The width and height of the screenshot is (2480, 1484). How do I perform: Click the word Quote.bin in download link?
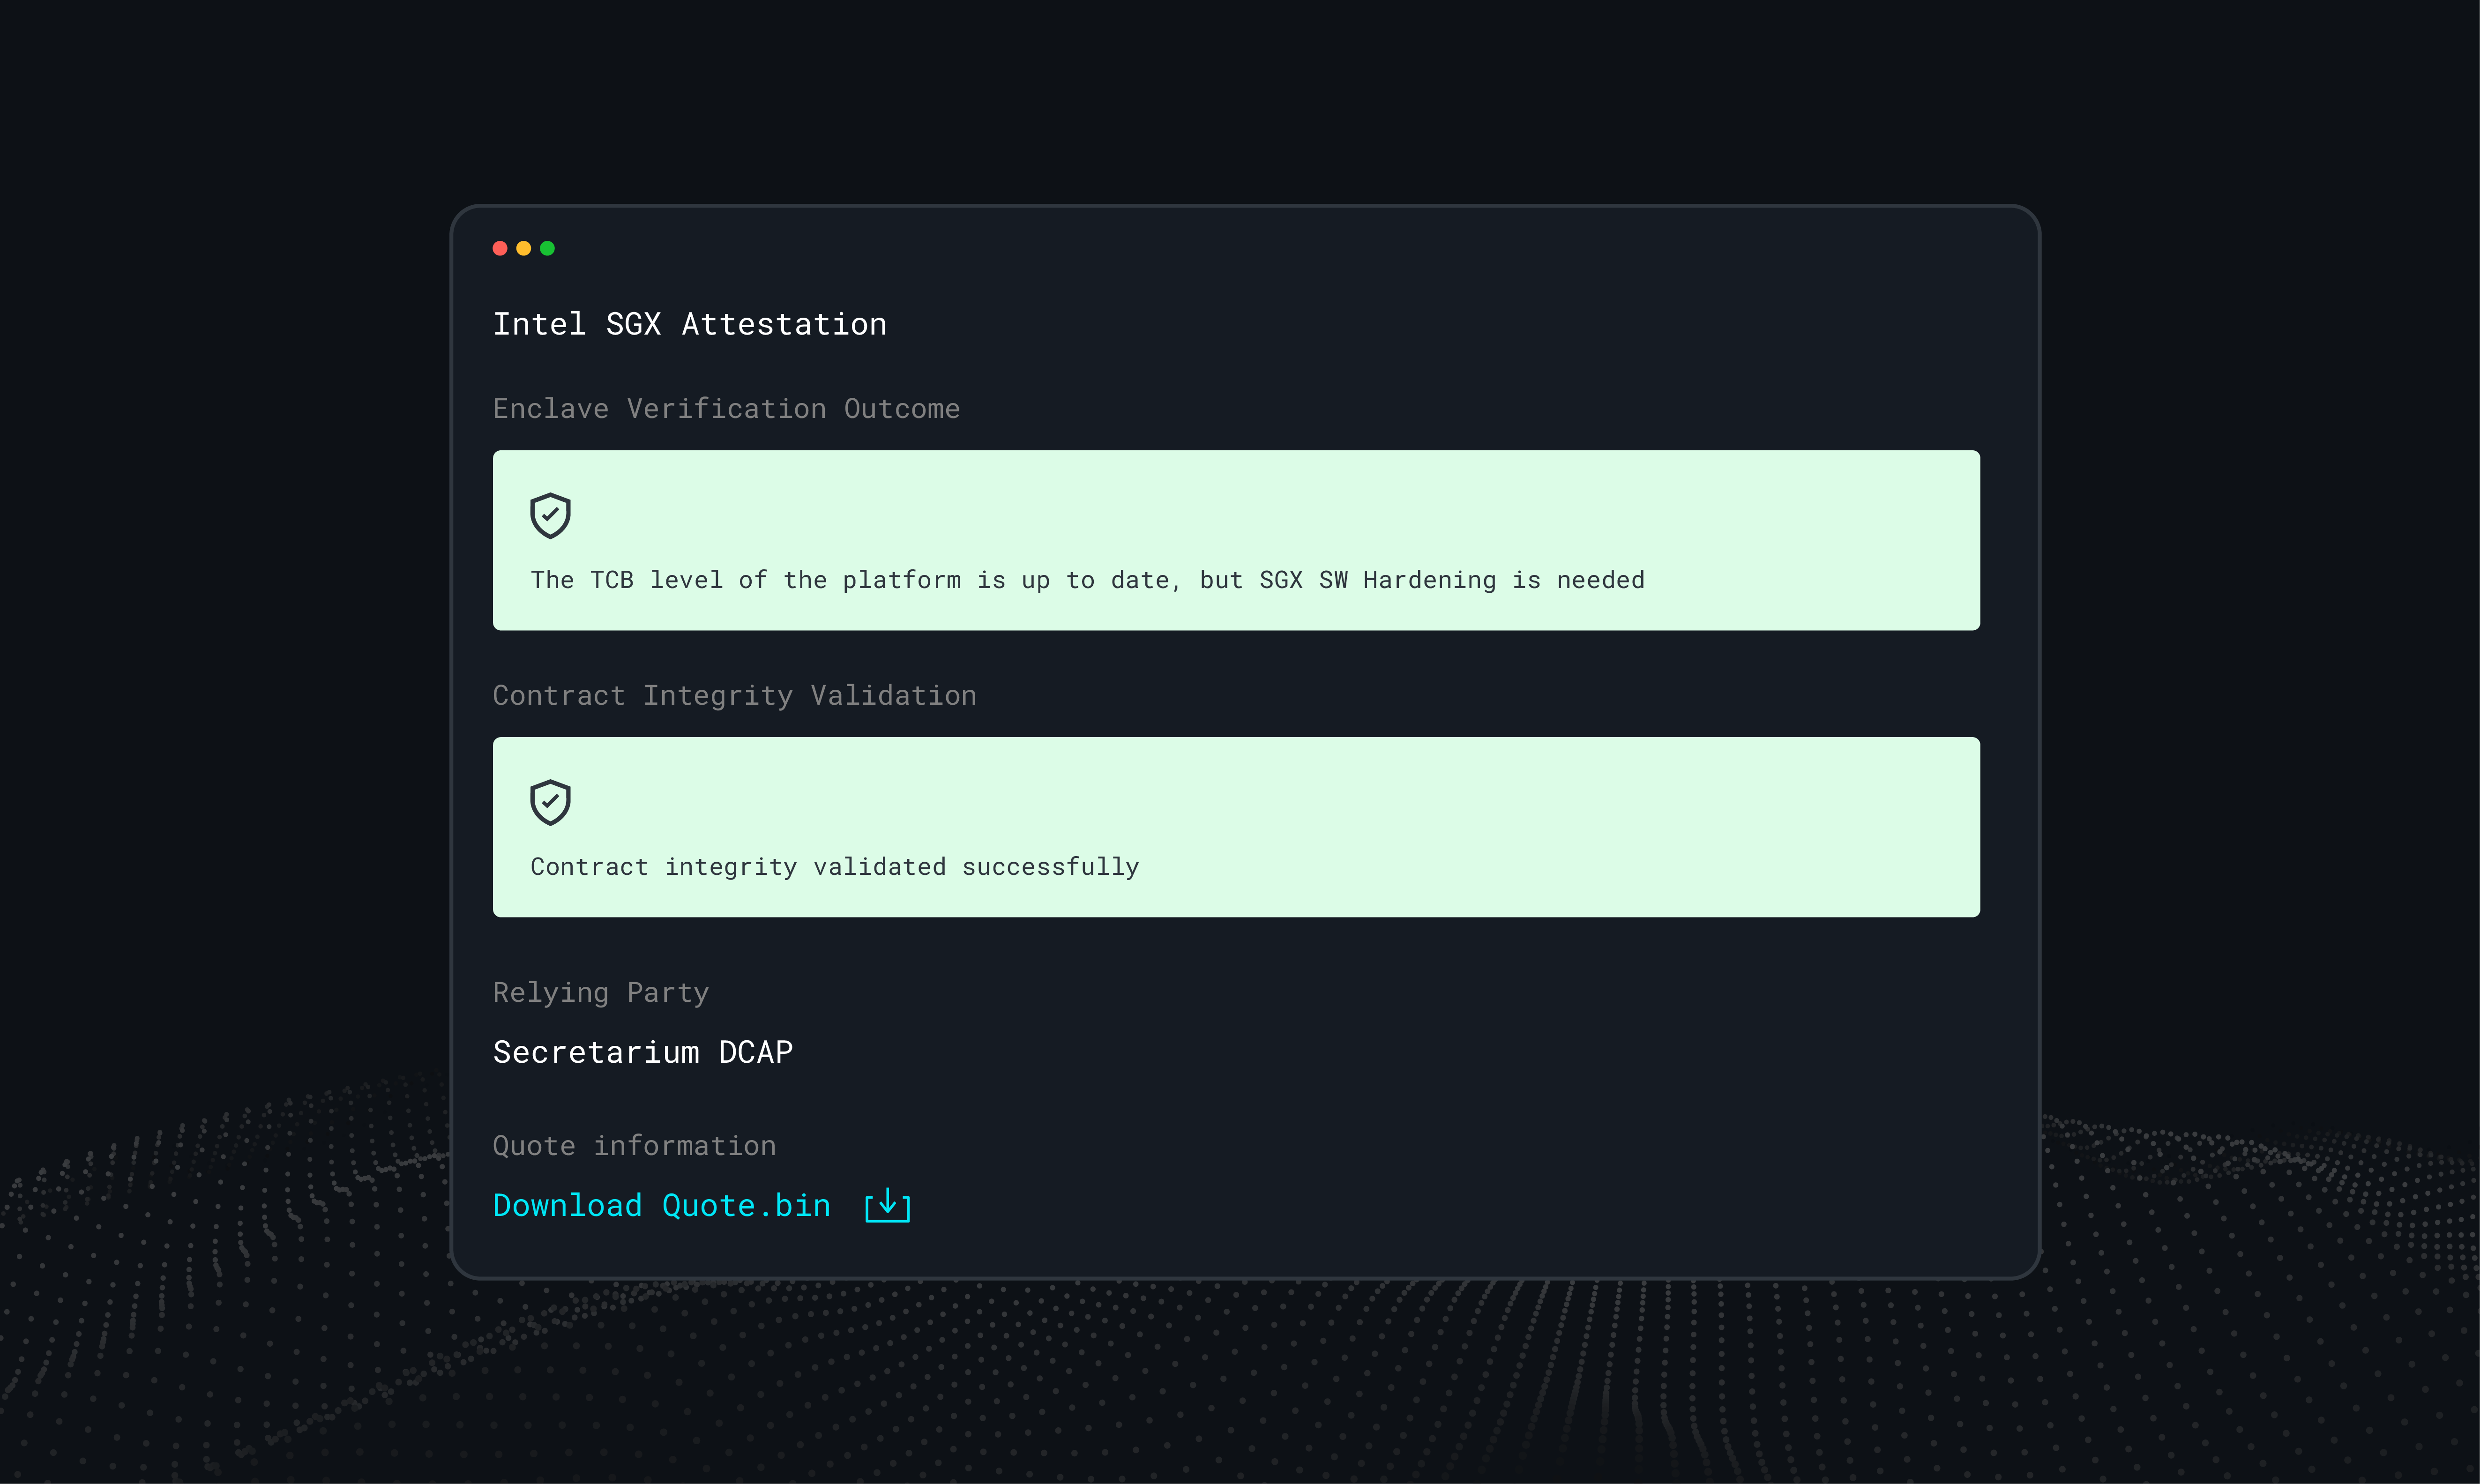[x=747, y=1205]
